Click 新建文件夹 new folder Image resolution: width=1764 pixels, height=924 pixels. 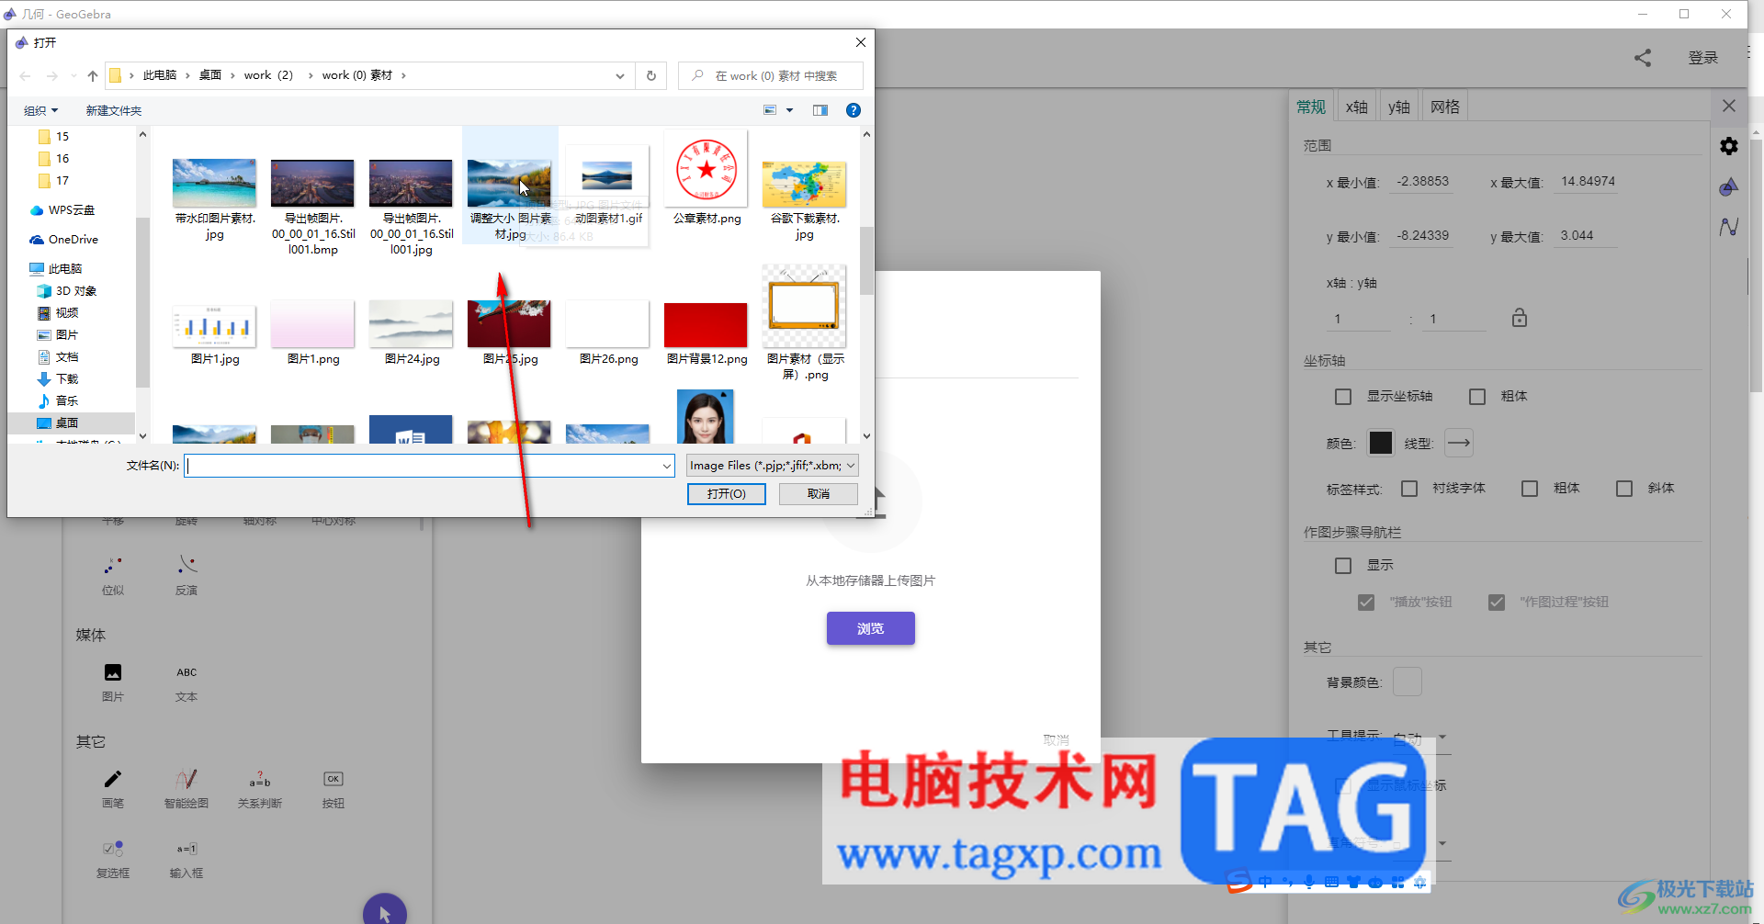[114, 110]
